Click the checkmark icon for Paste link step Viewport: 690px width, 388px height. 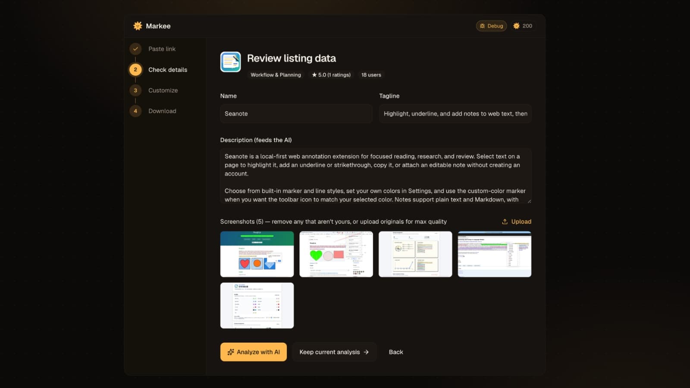pos(135,49)
